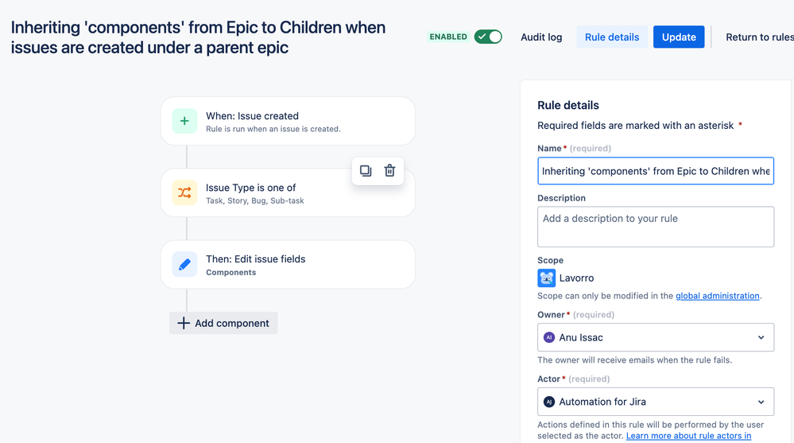Click the Add component button
794x443 pixels.
pyautogui.click(x=223, y=324)
